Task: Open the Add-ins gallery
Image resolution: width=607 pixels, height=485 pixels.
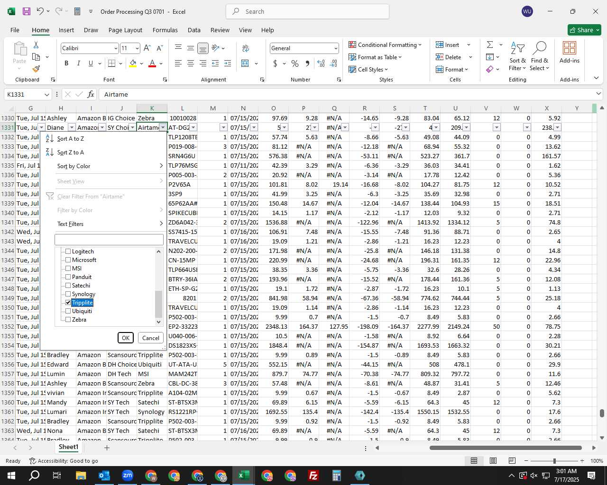Action: coord(569,53)
